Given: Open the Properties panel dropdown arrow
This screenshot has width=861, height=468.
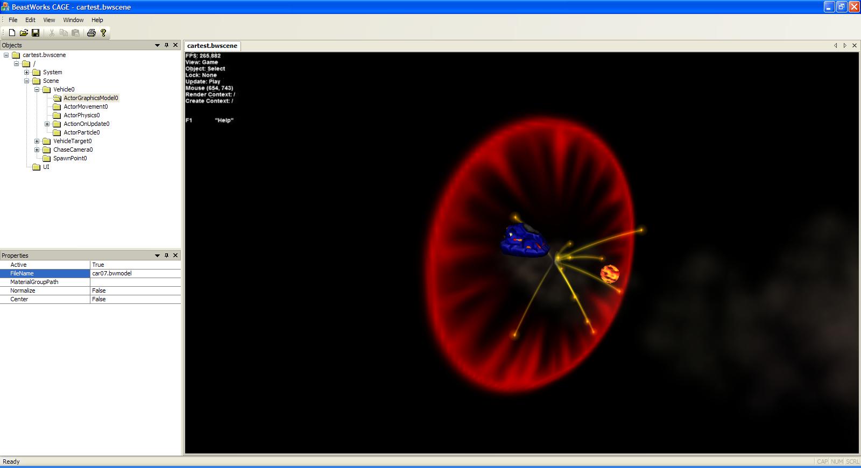Looking at the screenshot, I should pos(157,256).
